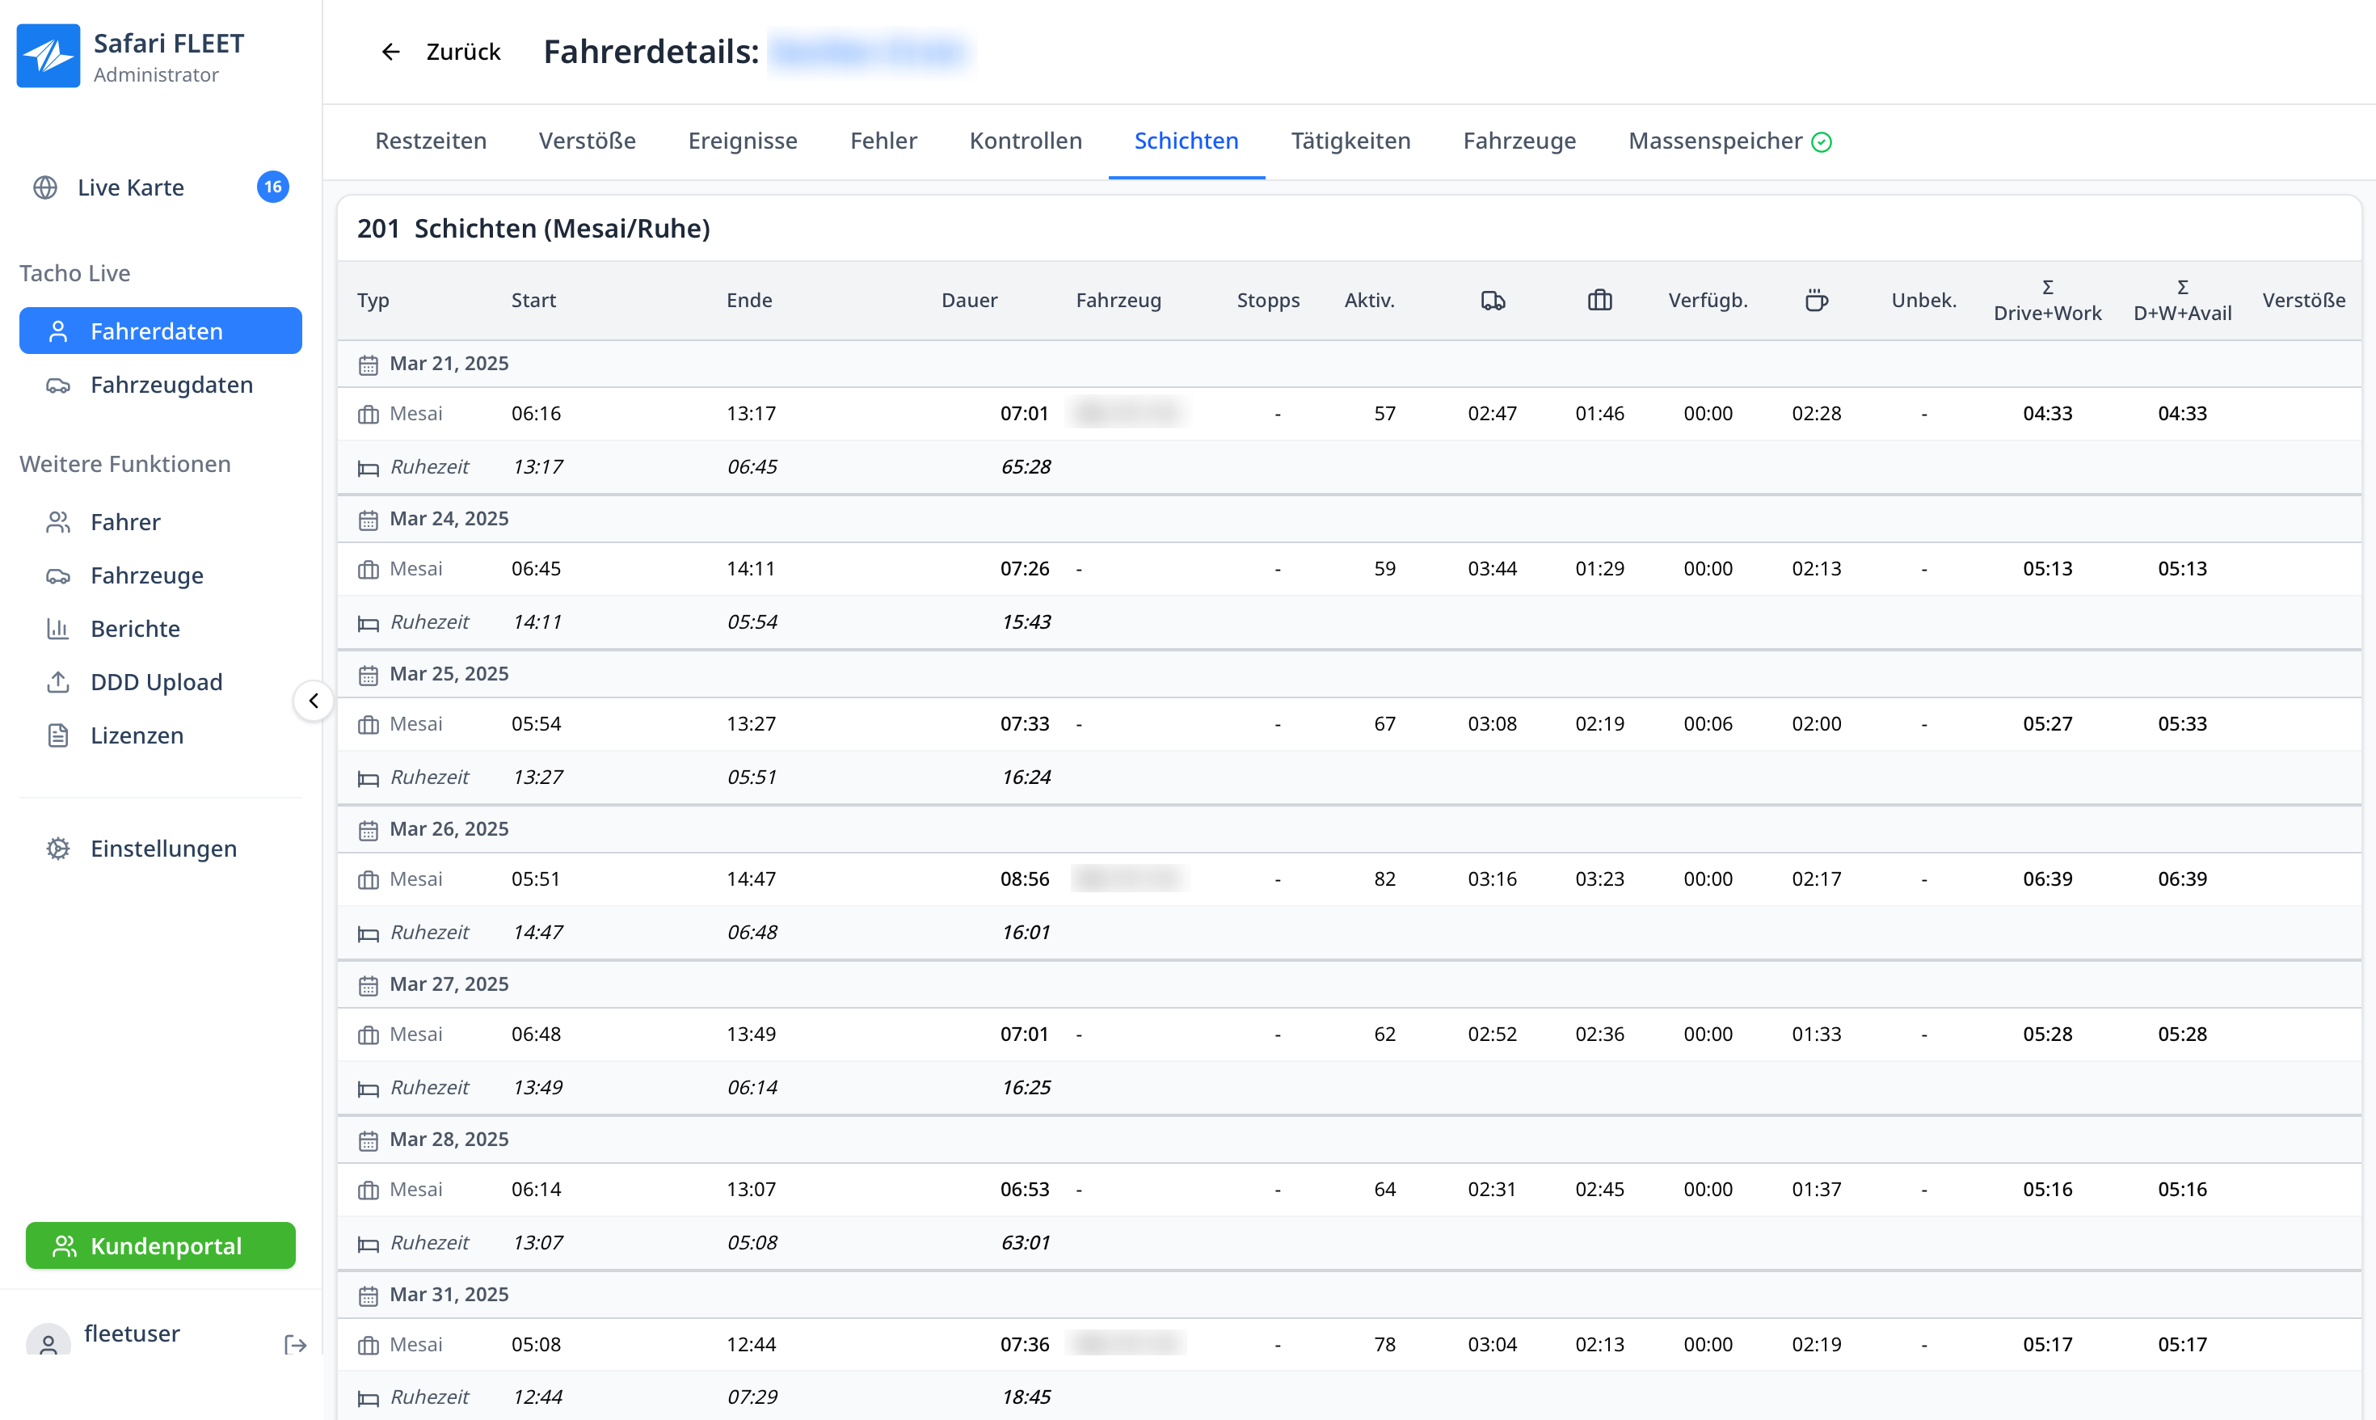Collapse the sidebar with the chevron button

pos(314,701)
